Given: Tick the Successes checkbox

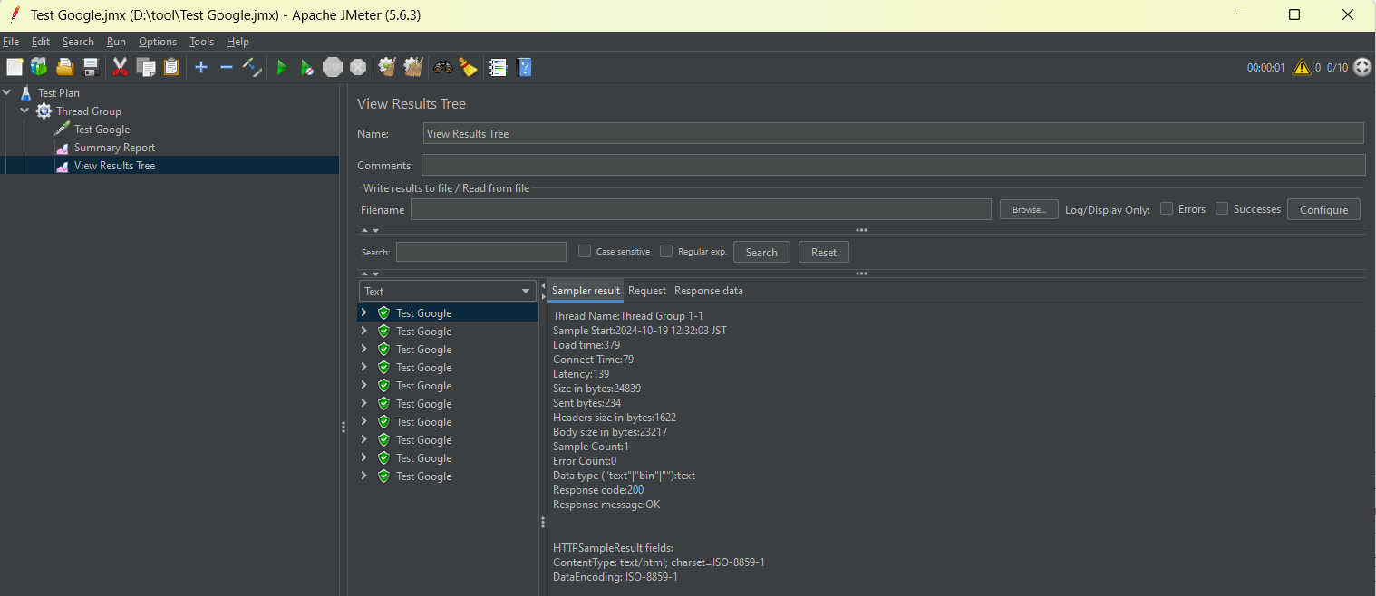Looking at the screenshot, I should 1222,209.
